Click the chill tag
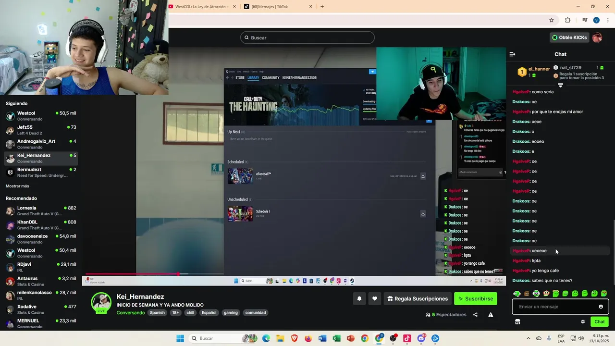This screenshot has height=346, width=615. tap(190, 313)
